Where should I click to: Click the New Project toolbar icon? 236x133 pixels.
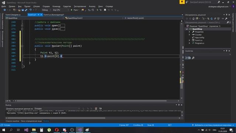pyautogui.click(x=14, y=10)
